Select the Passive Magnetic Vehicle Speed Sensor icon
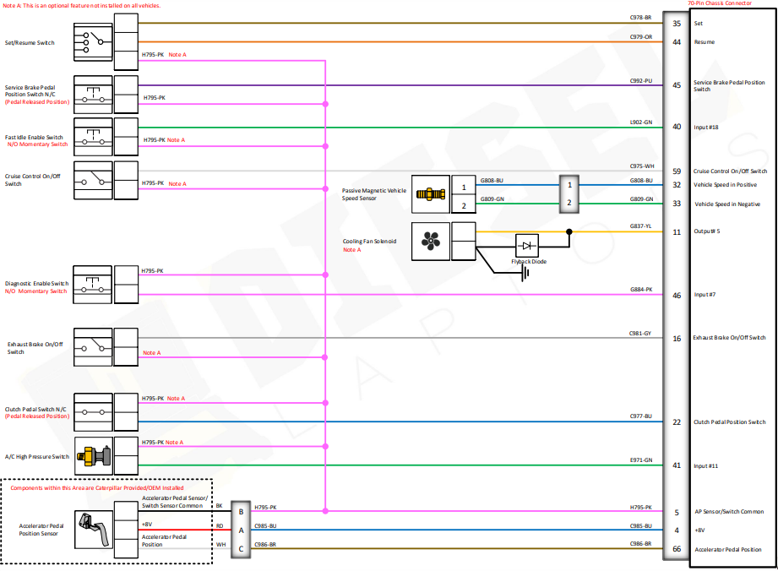 coord(431,193)
